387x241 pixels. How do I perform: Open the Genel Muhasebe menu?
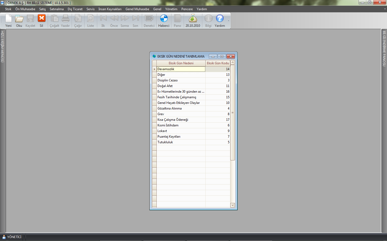(x=137, y=9)
